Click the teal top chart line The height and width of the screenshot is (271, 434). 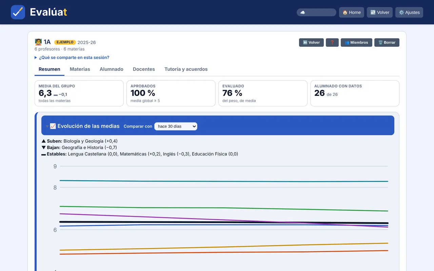tap(224, 181)
